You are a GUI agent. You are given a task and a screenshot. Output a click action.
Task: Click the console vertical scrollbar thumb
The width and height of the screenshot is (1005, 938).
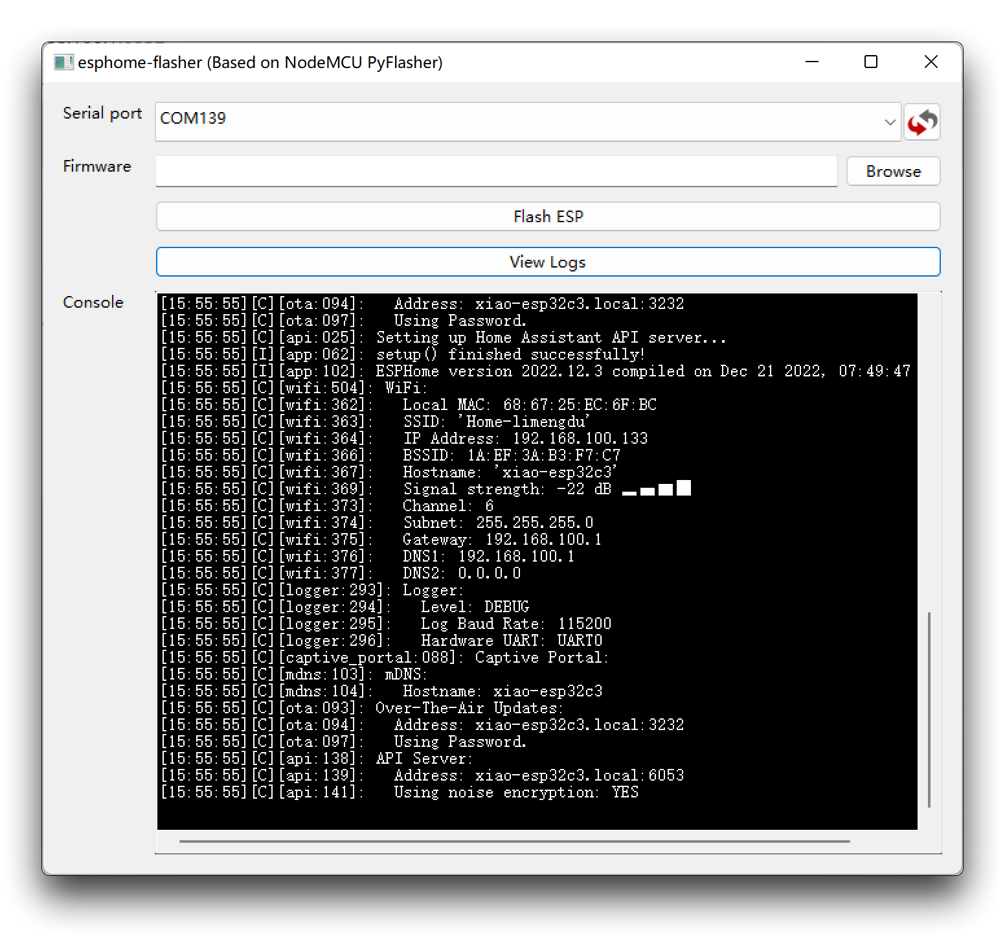tap(929, 709)
